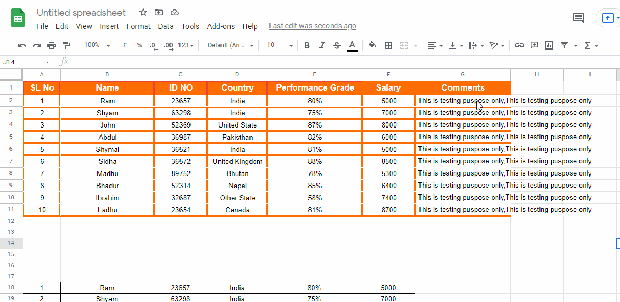Open the Help menu
The width and height of the screenshot is (620, 302).
point(250,26)
